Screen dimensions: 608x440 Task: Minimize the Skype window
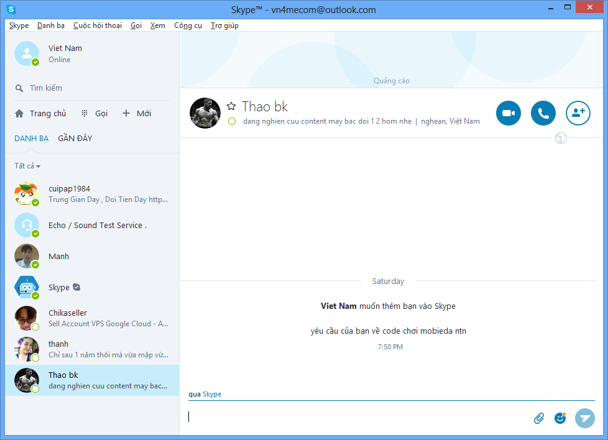click(x=551, y=7)
